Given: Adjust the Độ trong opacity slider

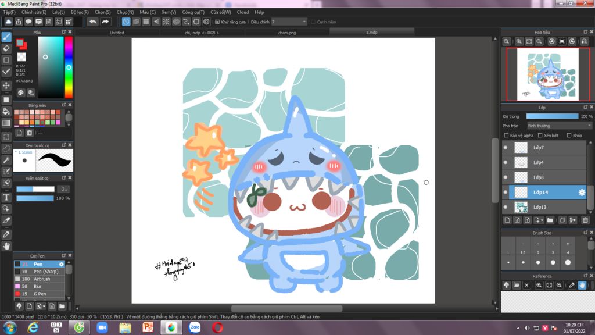Looking at the screenshot, I should tap(552, 116).
